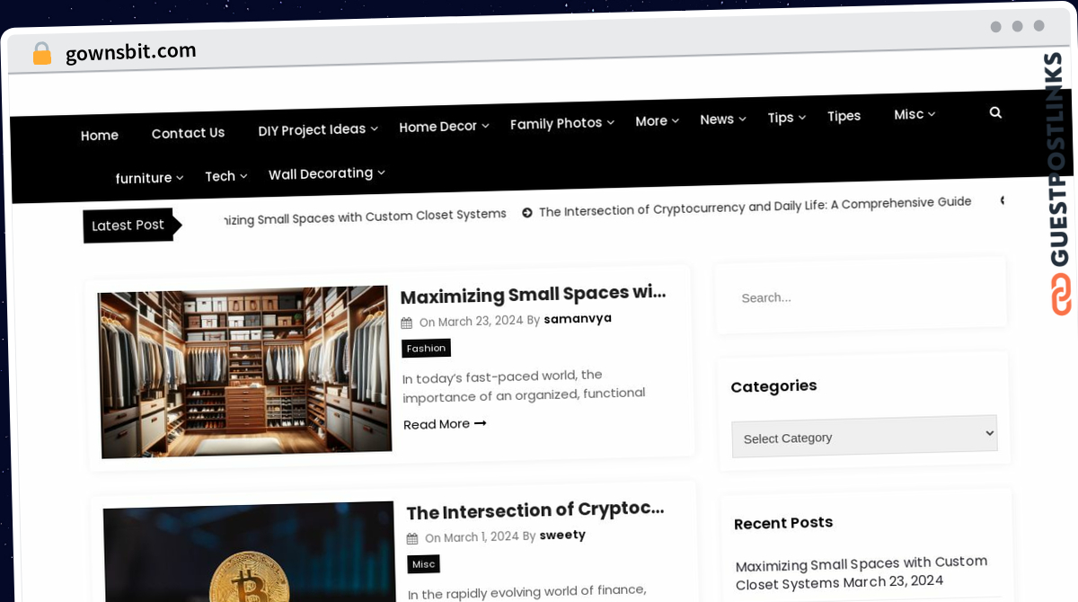This screenshot has width=1078, height=602.
Task: Click the gownsbit.com address text
Action: pos(131,52)
